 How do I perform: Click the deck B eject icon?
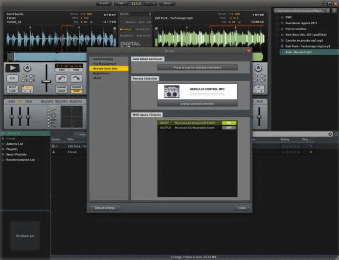[258, 68]
